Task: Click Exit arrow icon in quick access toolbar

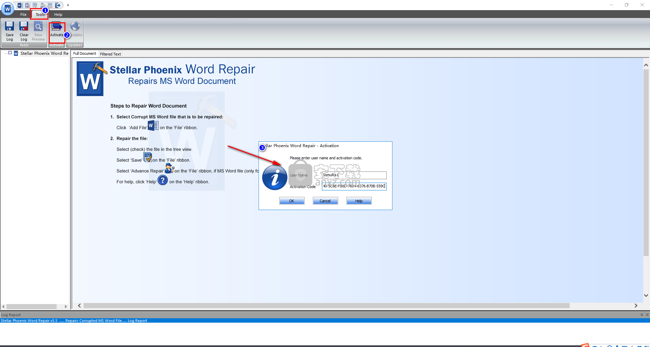Action: pyautogui.click(x=58, y=5)
